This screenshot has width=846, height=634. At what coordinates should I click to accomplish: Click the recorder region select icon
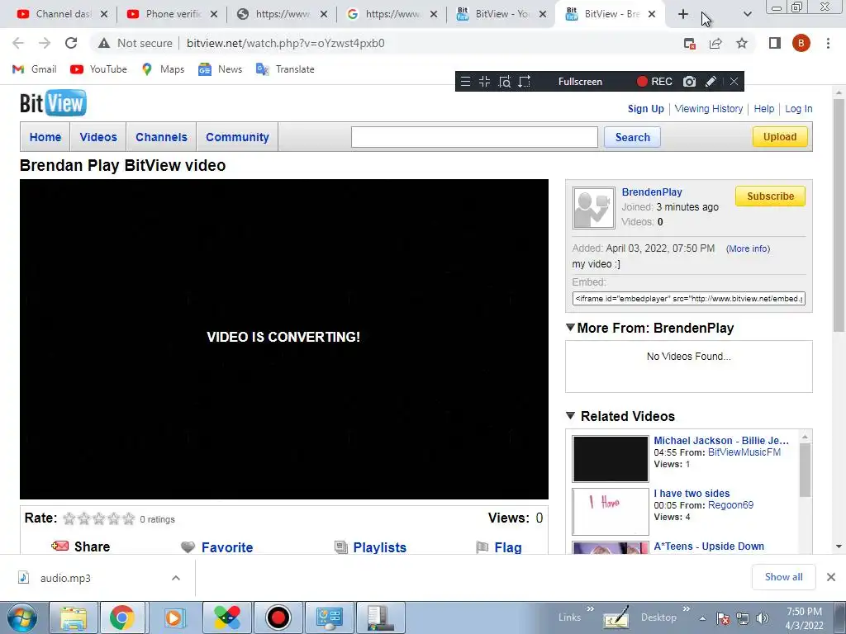[x=524, y=82]
